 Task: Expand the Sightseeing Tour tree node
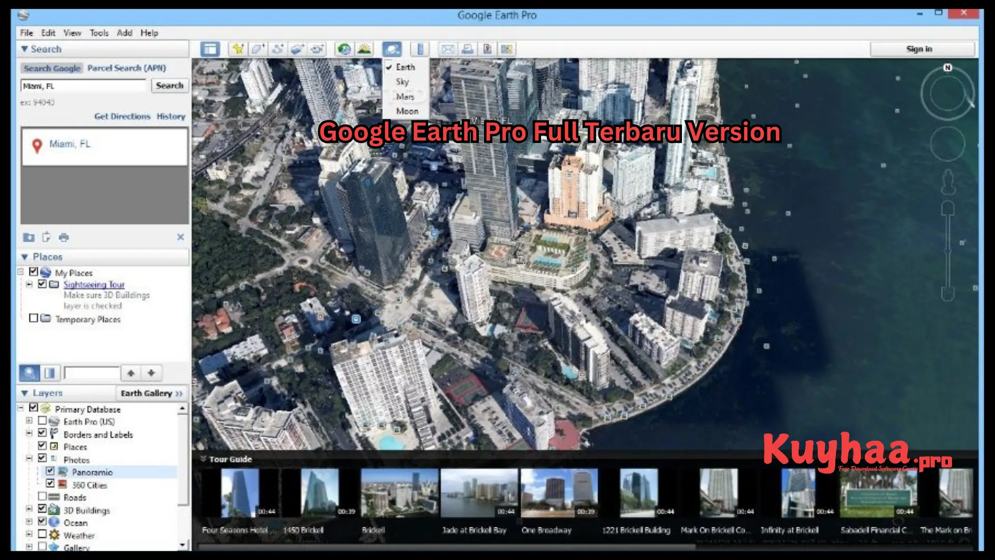click(29, 284)
